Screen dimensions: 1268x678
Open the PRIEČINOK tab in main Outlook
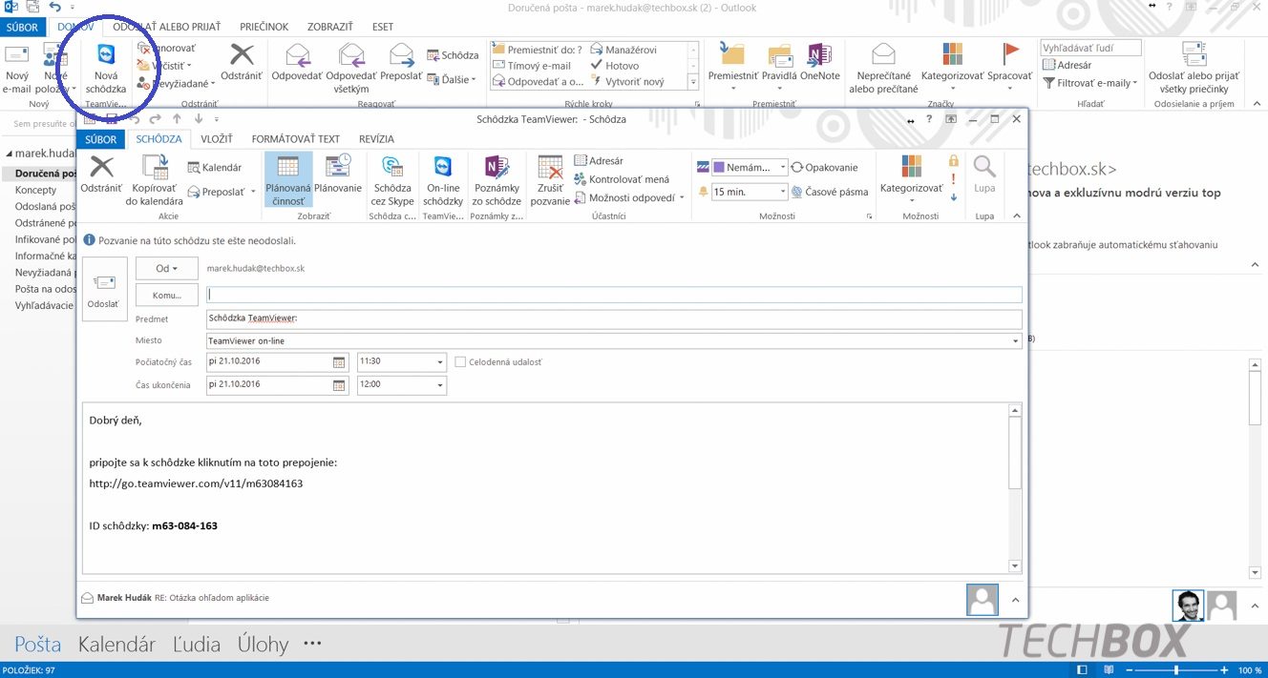tap(264, 28)
